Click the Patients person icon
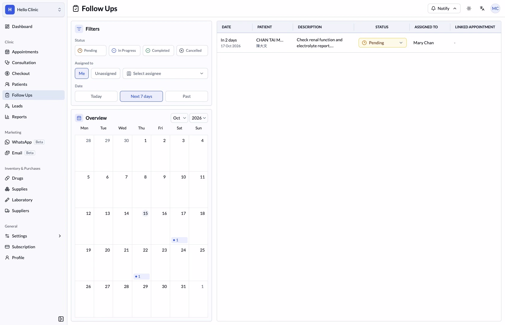This screenshot has height=325, width=505. click(x=7, y=84)
